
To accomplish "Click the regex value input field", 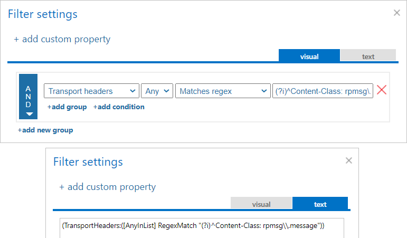I will tap(323, 91).
